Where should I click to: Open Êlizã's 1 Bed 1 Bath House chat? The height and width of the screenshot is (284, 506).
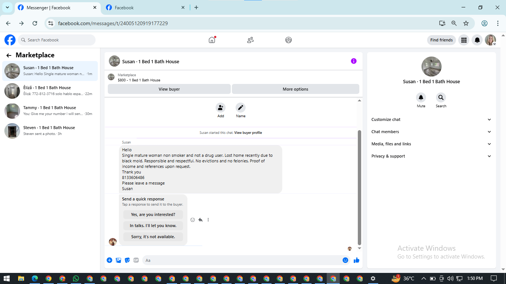(x=50, y=91)
